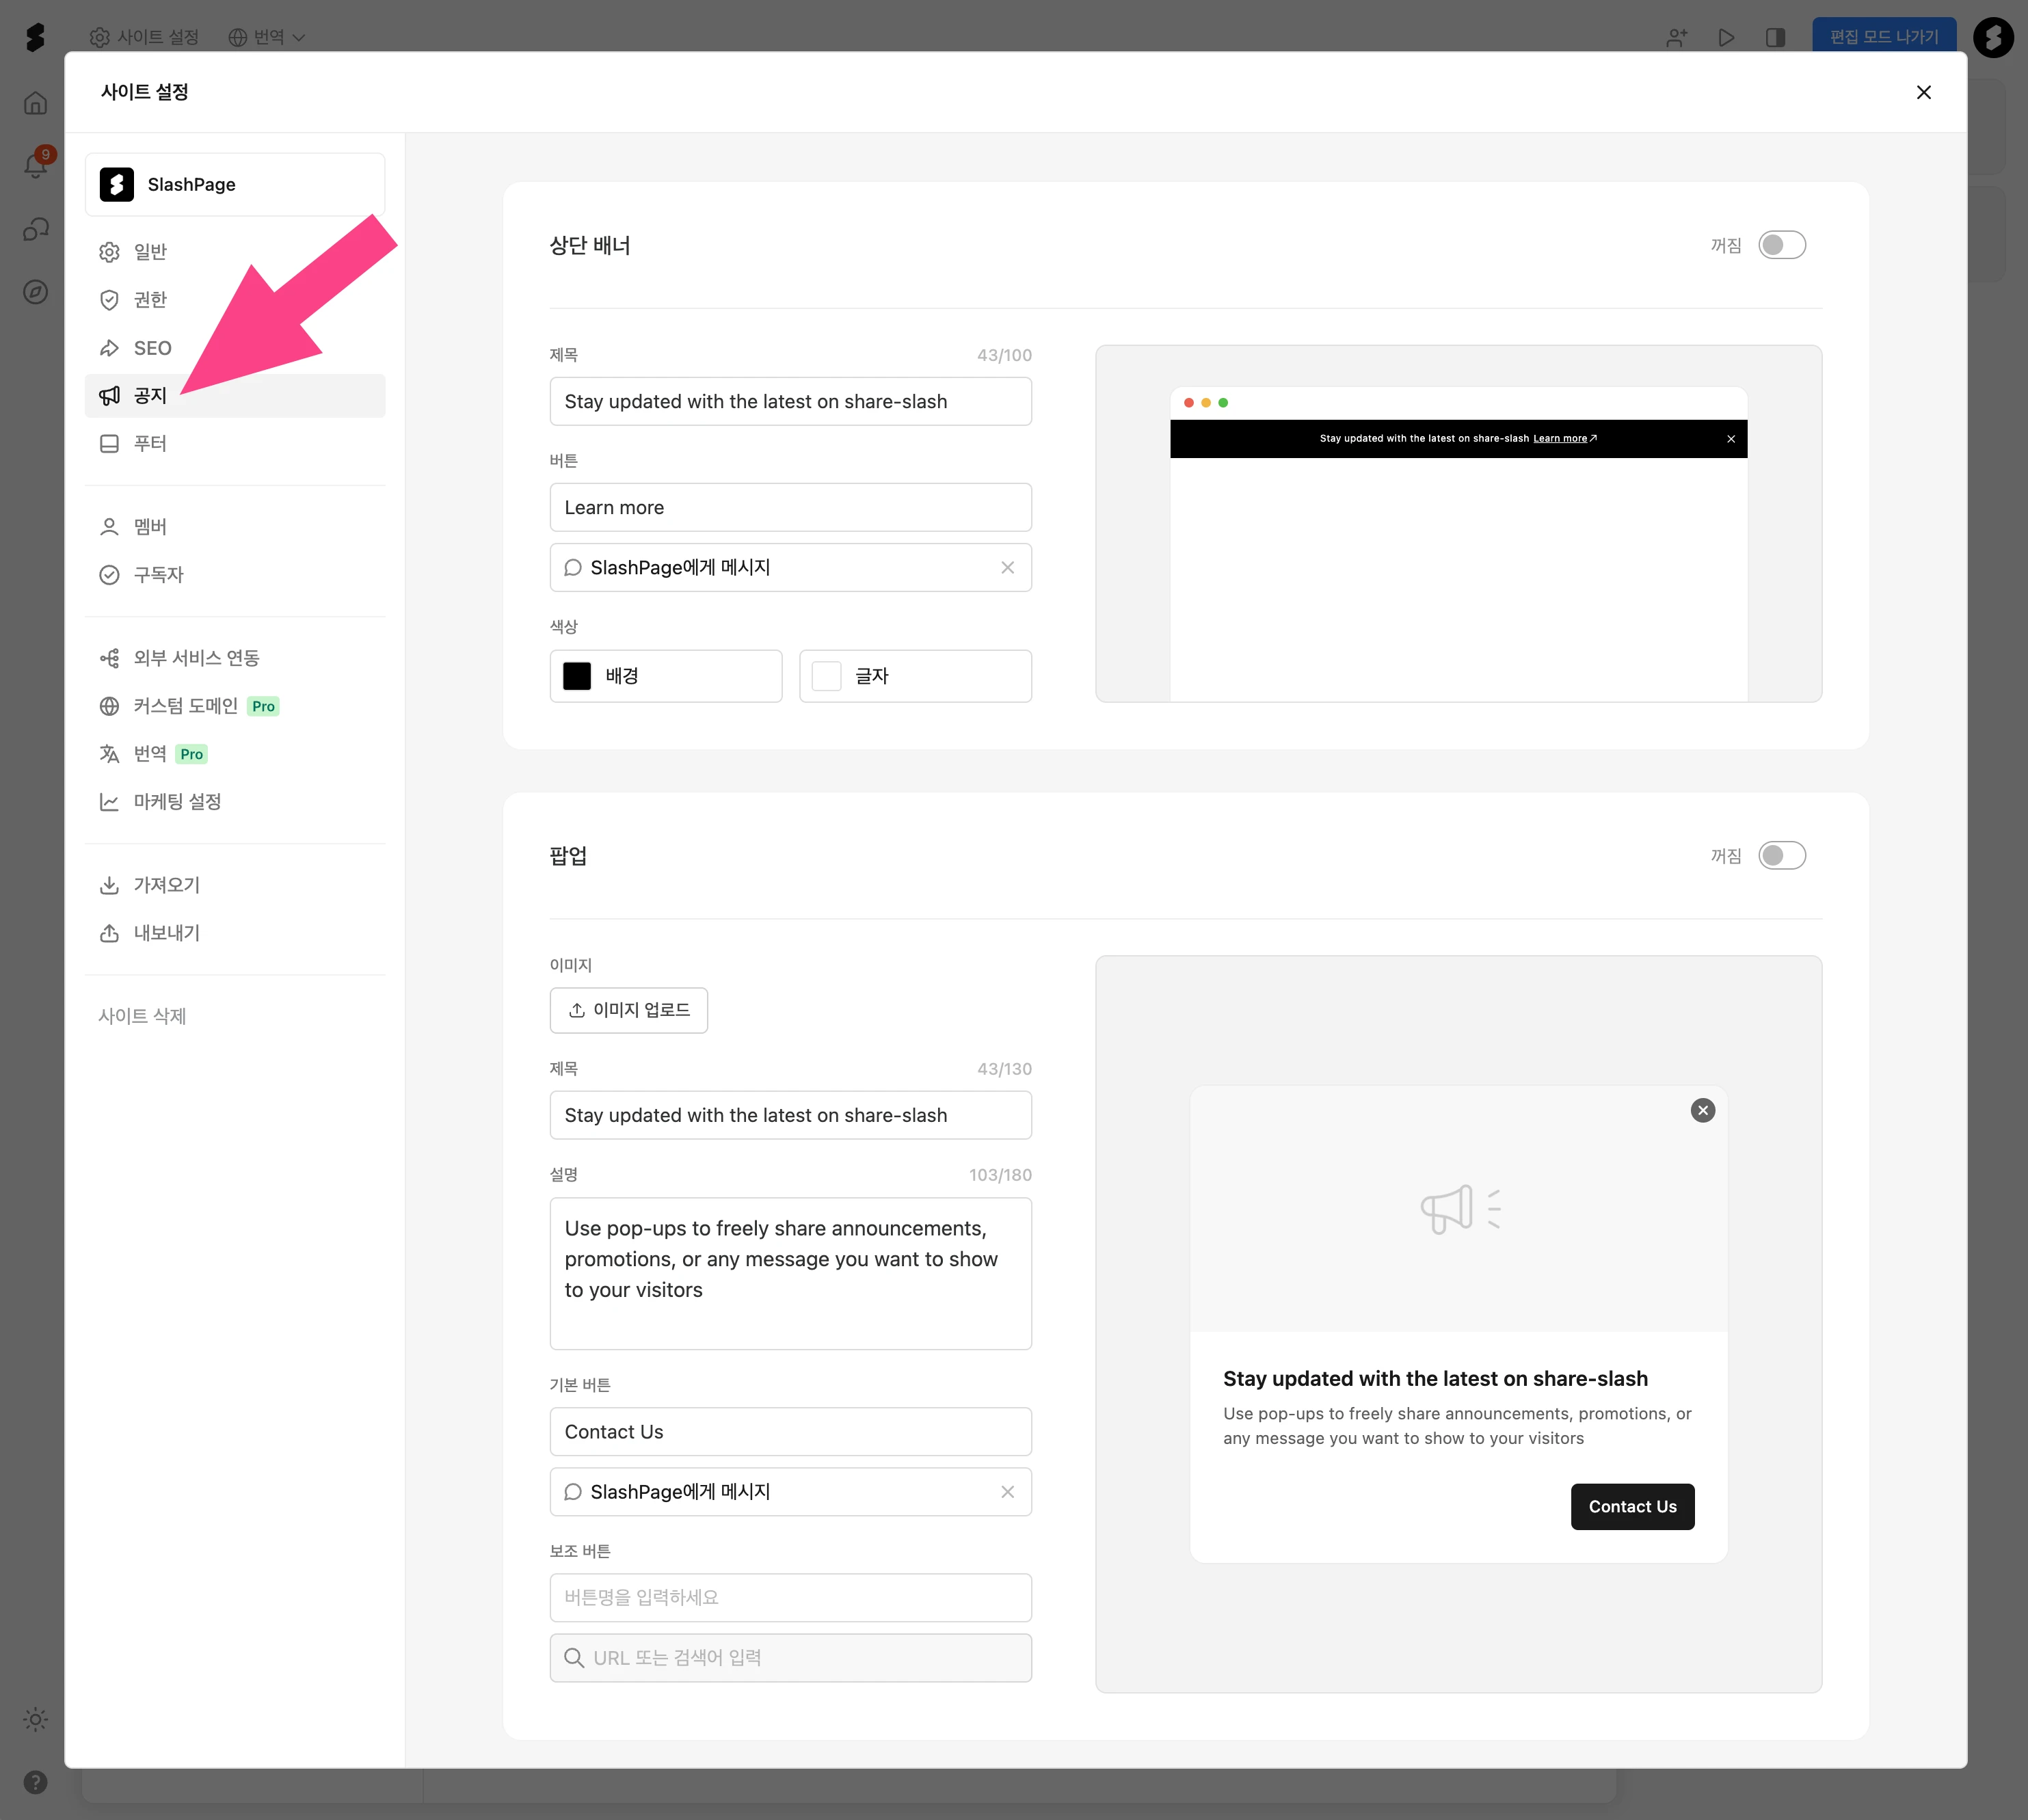
Task: Click the compass explore icon
Action: coord(35,292)
